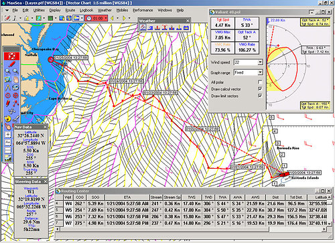The image size is (335, 243).
Task: Click the 01/22/2004 route time label on chart
Action: tap(202, 129)
